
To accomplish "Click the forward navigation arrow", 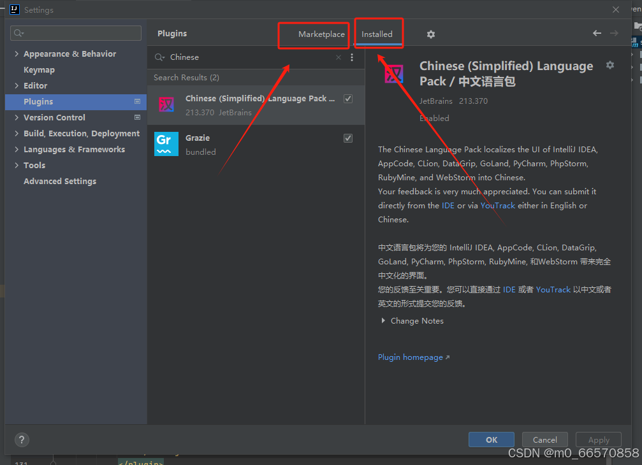I will click(614, 33).
